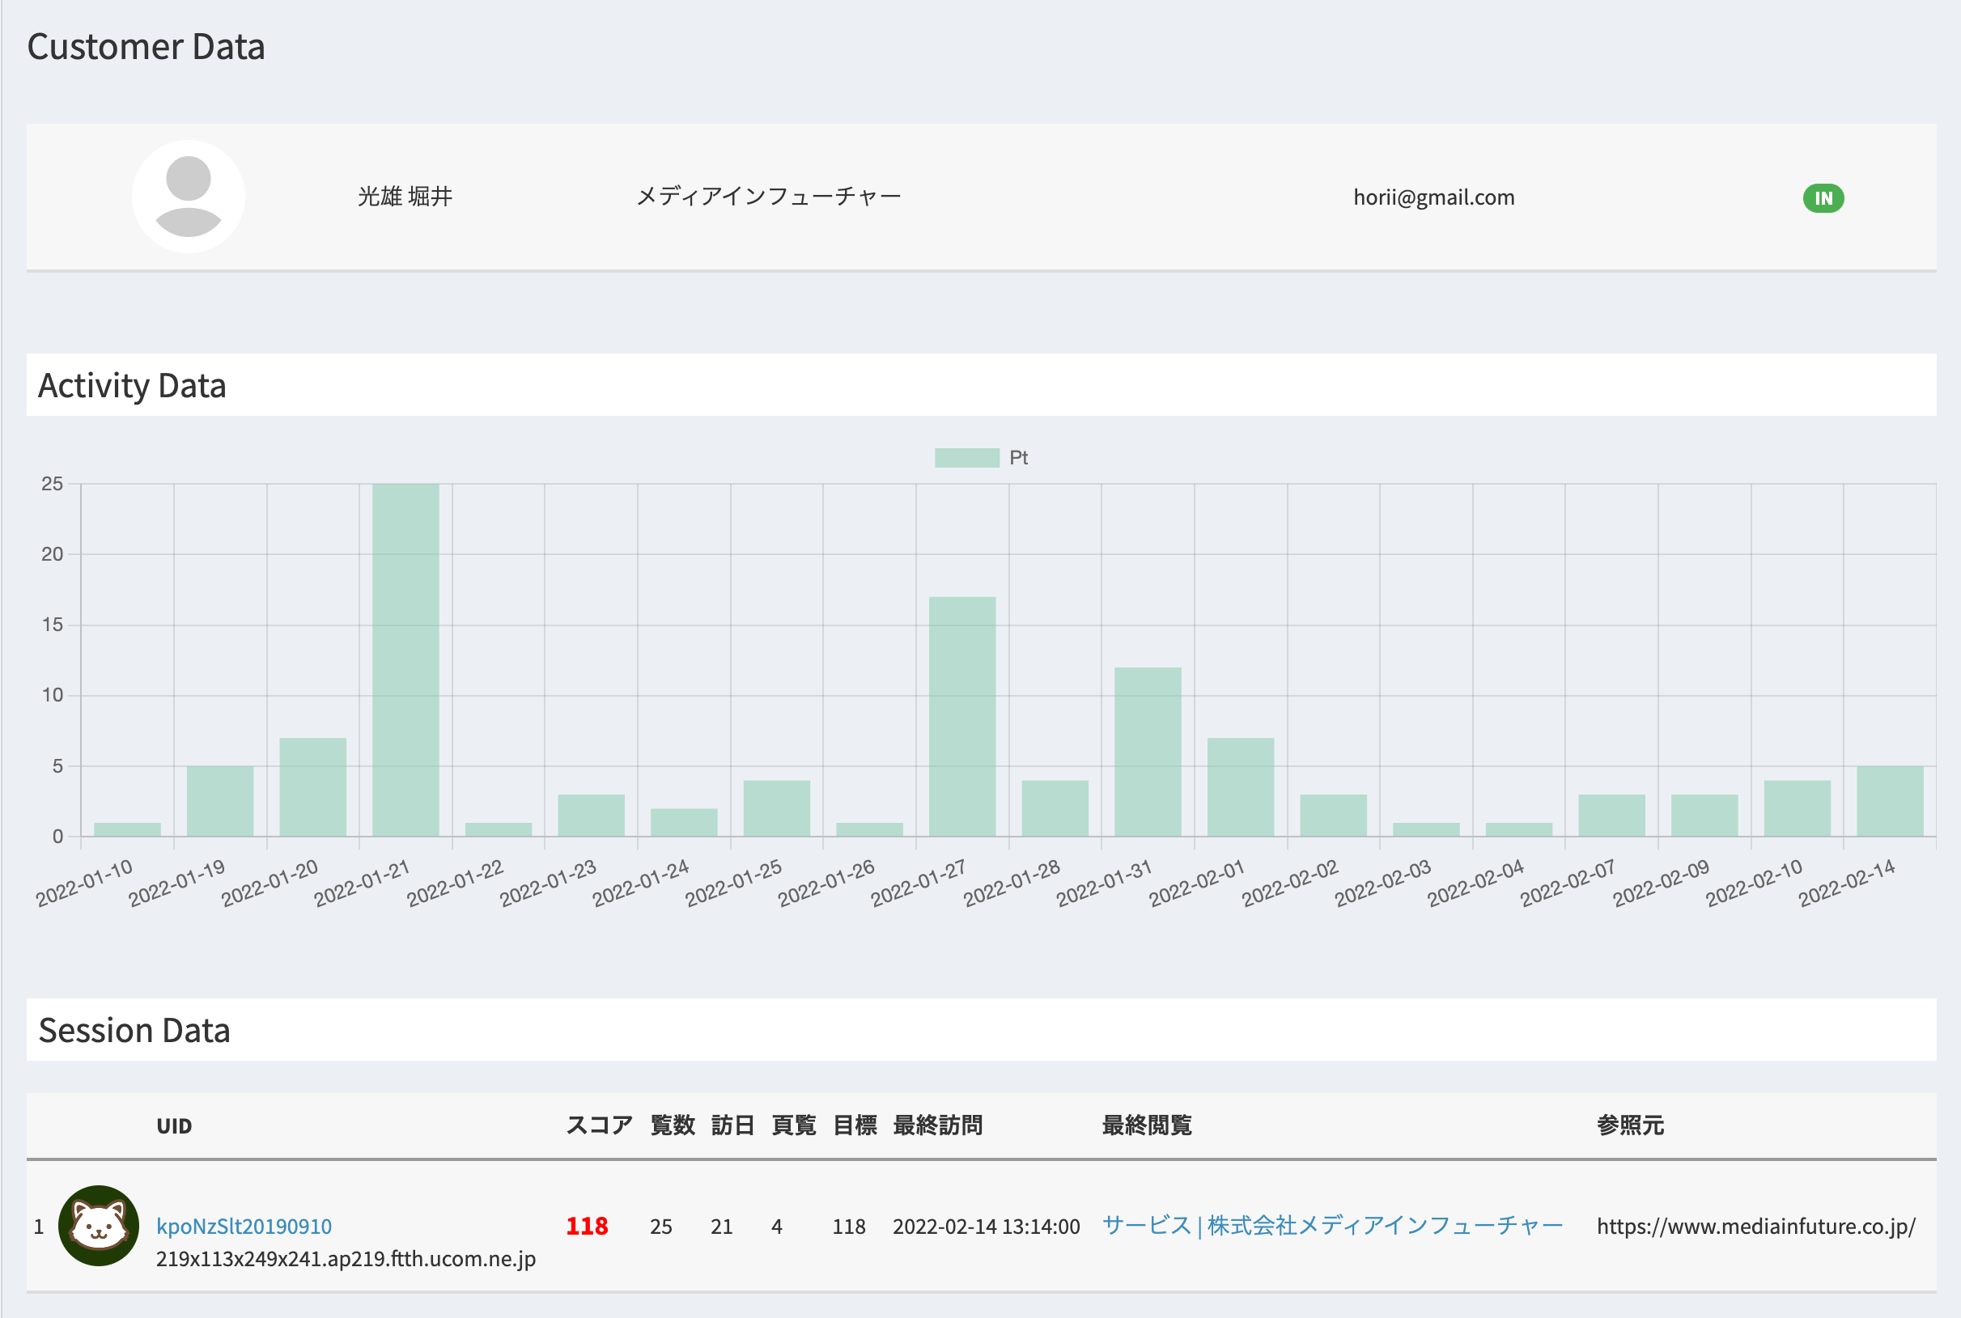Click the red 118 score value
The width and height of the screenshot is (1961, 1318).
pos(587,1226)
